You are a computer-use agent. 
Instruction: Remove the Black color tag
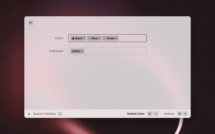point(84,39)
